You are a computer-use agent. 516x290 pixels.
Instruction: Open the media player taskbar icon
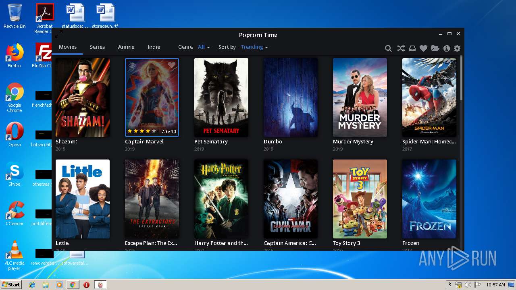tap(59, 285)
